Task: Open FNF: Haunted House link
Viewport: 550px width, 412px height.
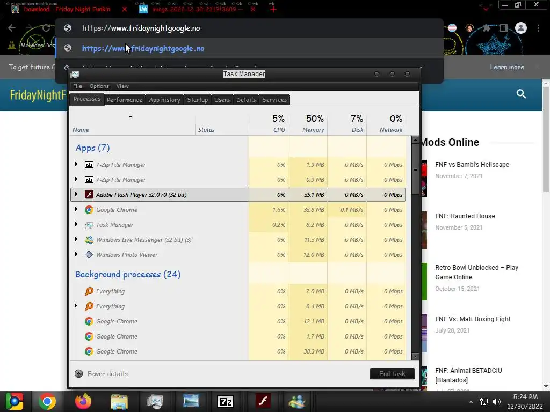Action: coord(465,216)
